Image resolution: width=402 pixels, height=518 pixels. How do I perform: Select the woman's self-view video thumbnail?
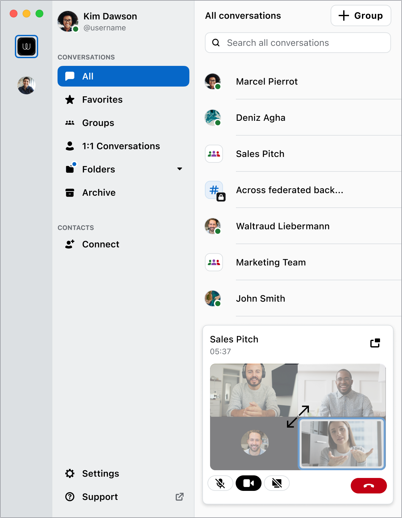[342, 444]
